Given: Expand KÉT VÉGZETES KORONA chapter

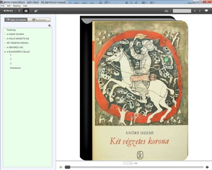Looking at the screenshot, I should coord(5,43).
